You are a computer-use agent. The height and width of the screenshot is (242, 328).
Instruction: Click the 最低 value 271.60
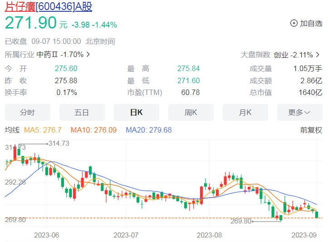[x=188, y=81]
